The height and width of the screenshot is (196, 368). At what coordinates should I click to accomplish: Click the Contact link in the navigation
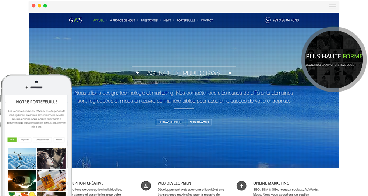pyautogui.click(x=207, y=21)
